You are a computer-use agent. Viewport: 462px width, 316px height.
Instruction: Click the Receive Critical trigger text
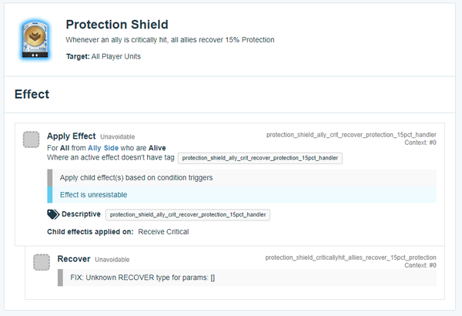[163, 232]
